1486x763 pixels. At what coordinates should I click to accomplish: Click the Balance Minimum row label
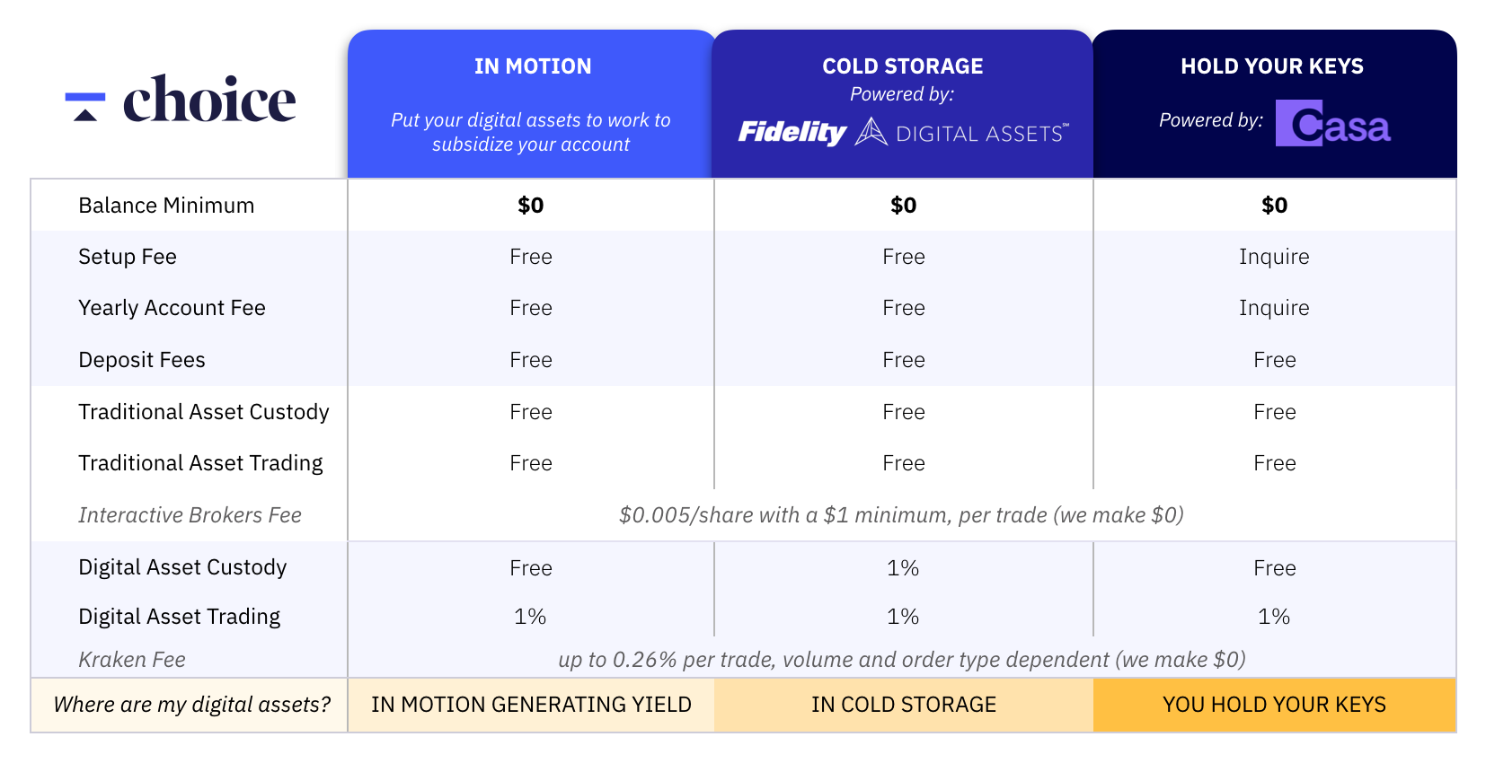click(x=166, y=206)
